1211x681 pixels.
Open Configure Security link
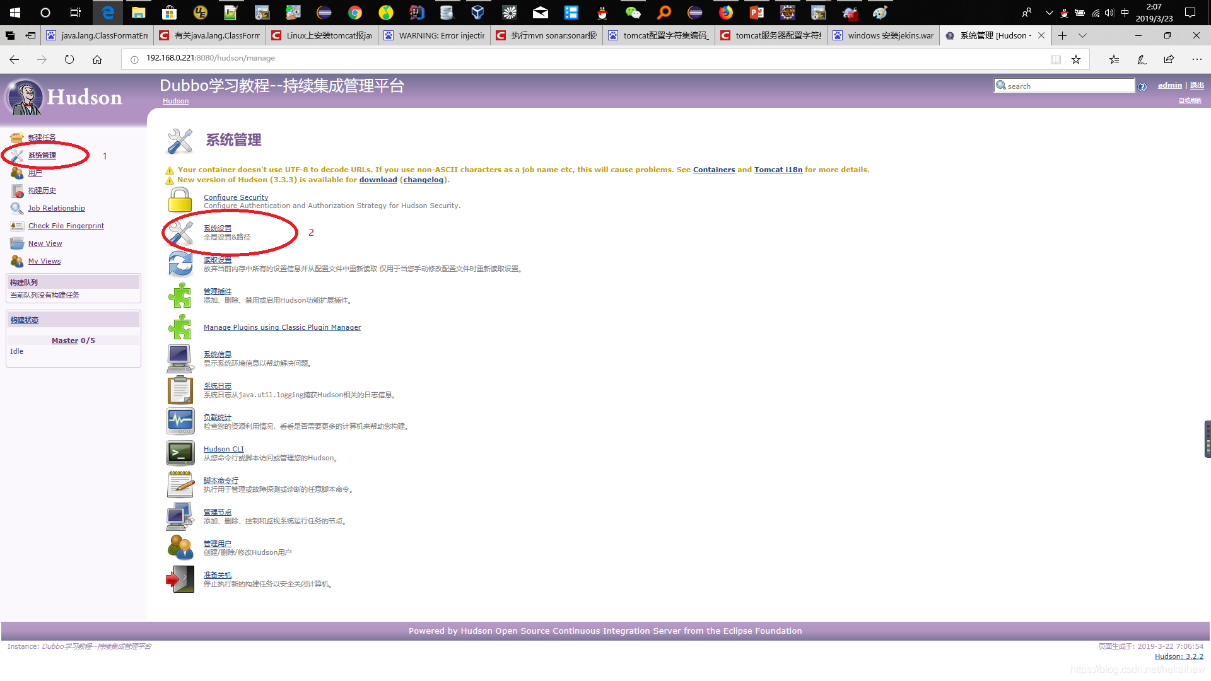click(236, 197)
